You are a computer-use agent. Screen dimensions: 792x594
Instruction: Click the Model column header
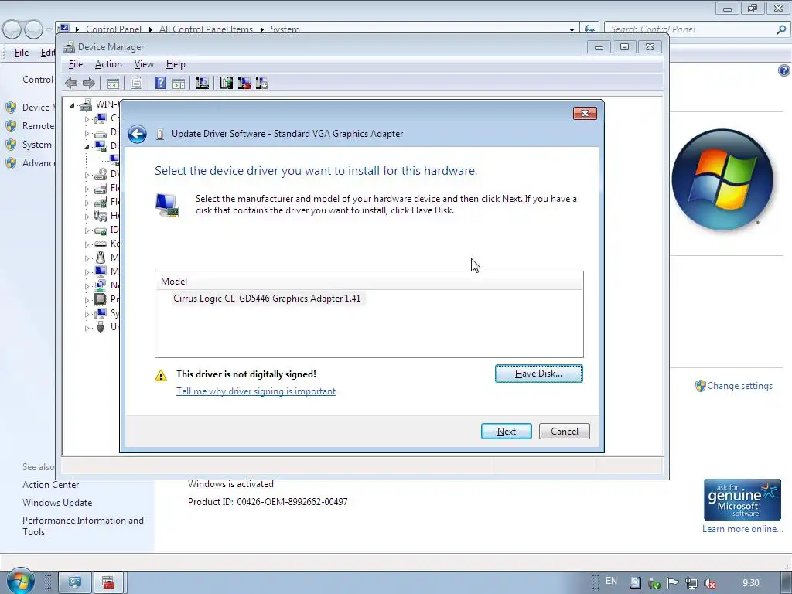[369, 282]
